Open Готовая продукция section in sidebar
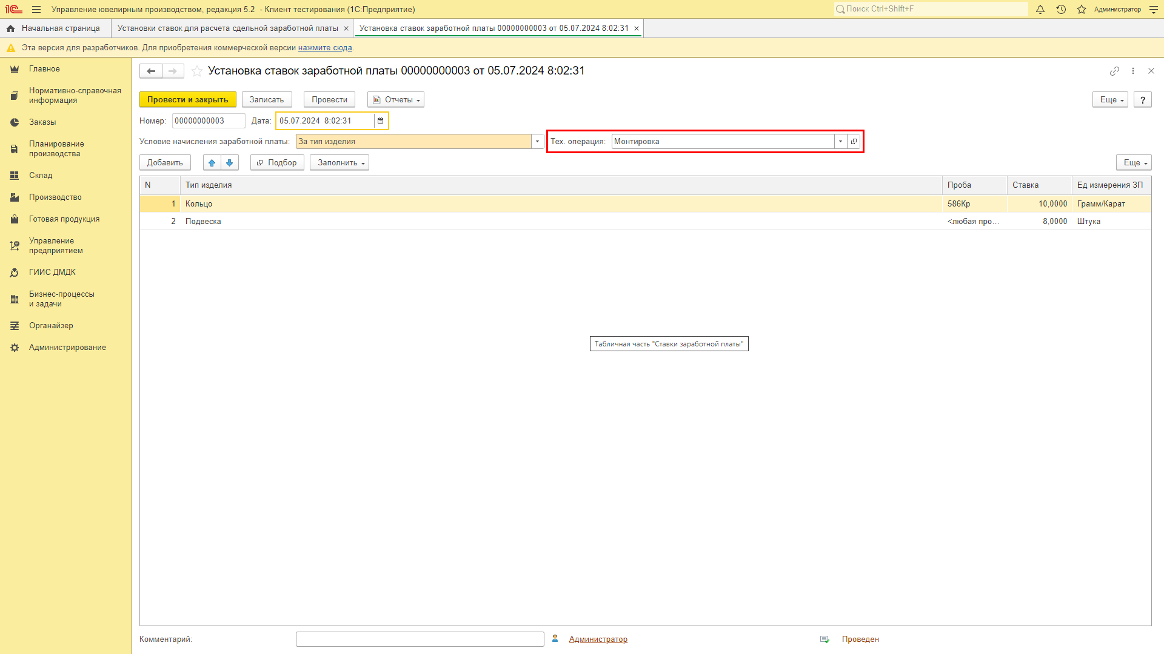This screenshot has width=1164, height=654. point(65,219)
